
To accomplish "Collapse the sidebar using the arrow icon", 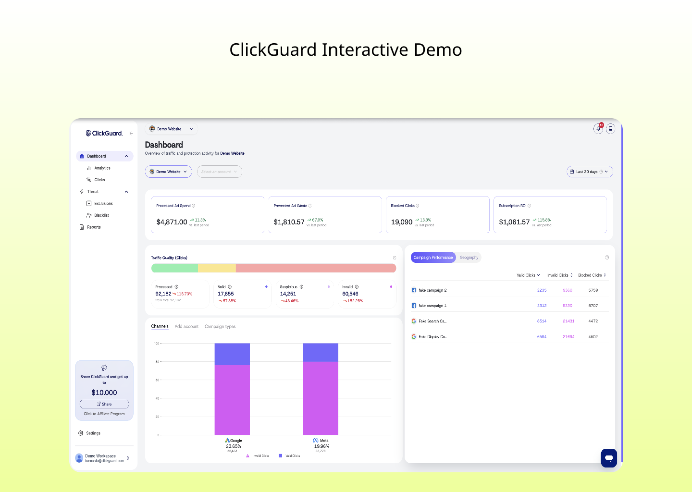I will pyautogui.click(x=131, y=133).
